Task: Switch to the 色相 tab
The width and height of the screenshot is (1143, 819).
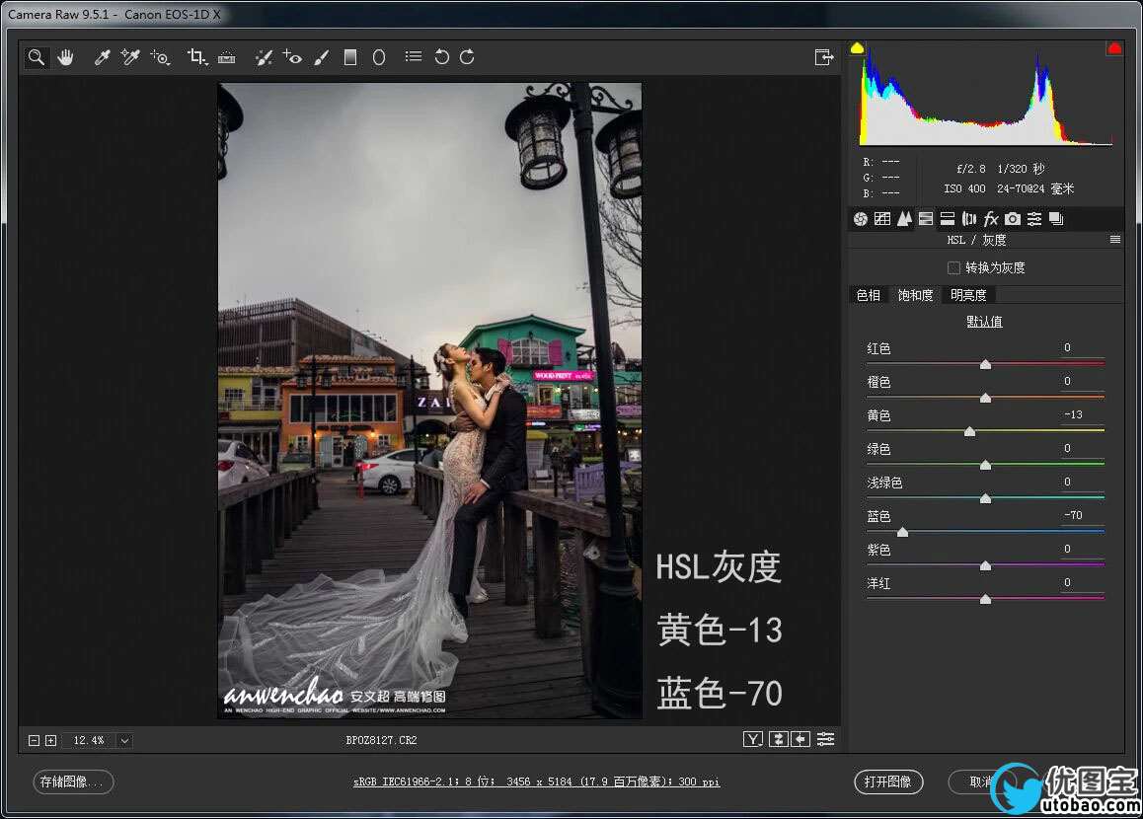Action: pos(869,295)
